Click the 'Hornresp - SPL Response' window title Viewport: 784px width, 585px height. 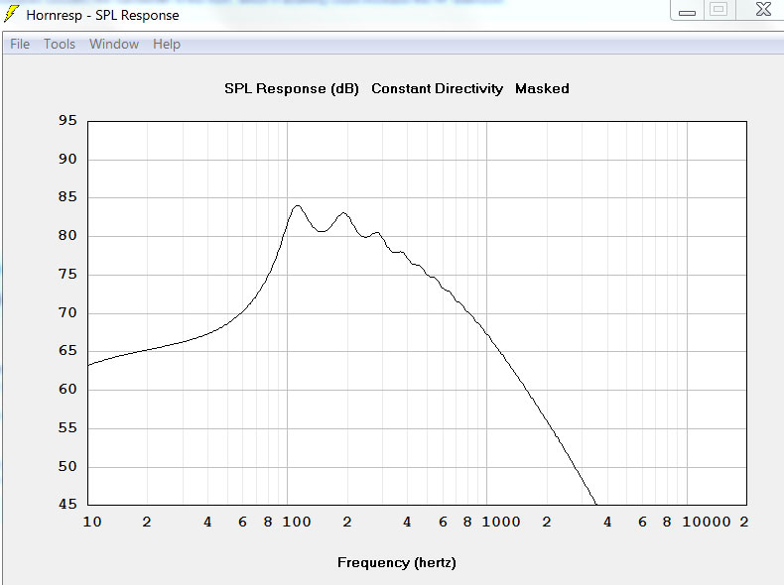point(102,16)
